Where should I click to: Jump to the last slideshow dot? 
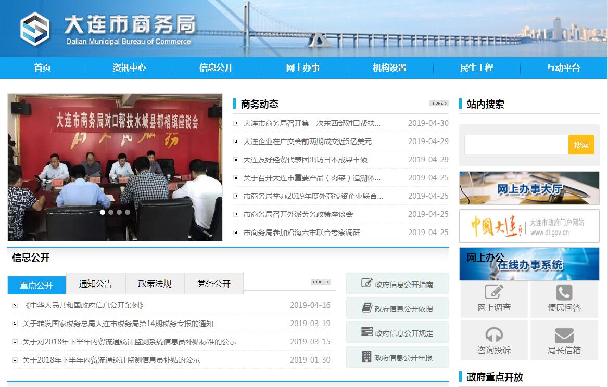point(128,212)
